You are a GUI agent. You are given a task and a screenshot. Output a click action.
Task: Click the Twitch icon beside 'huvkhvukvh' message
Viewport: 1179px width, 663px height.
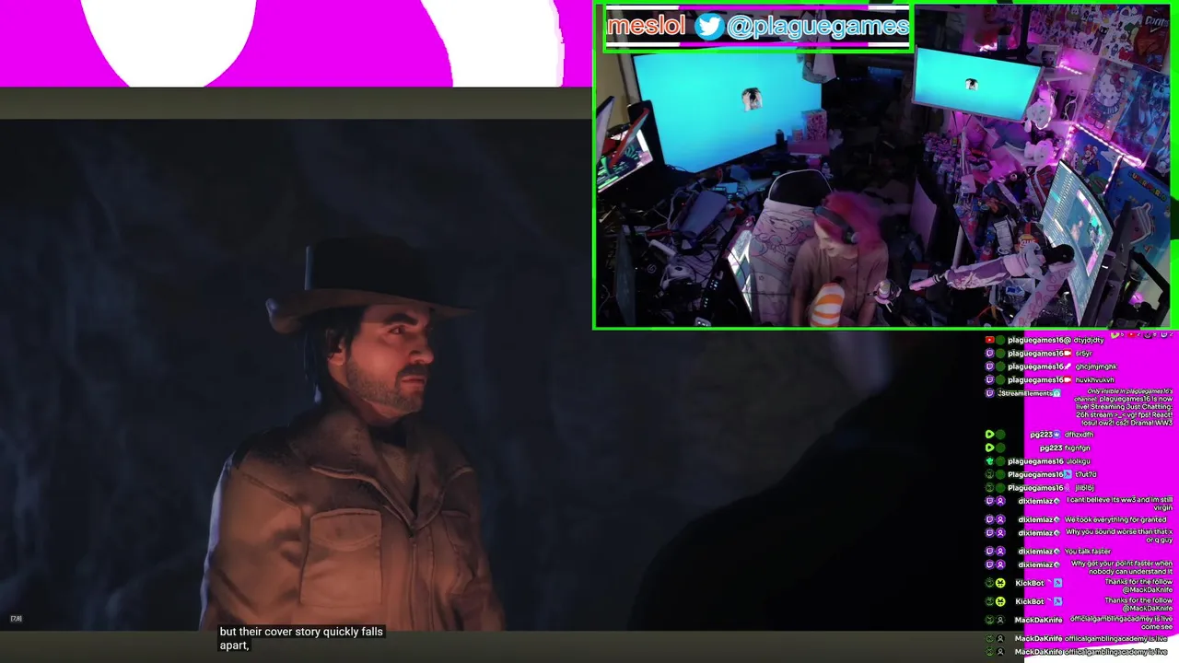tap(990, 379)
